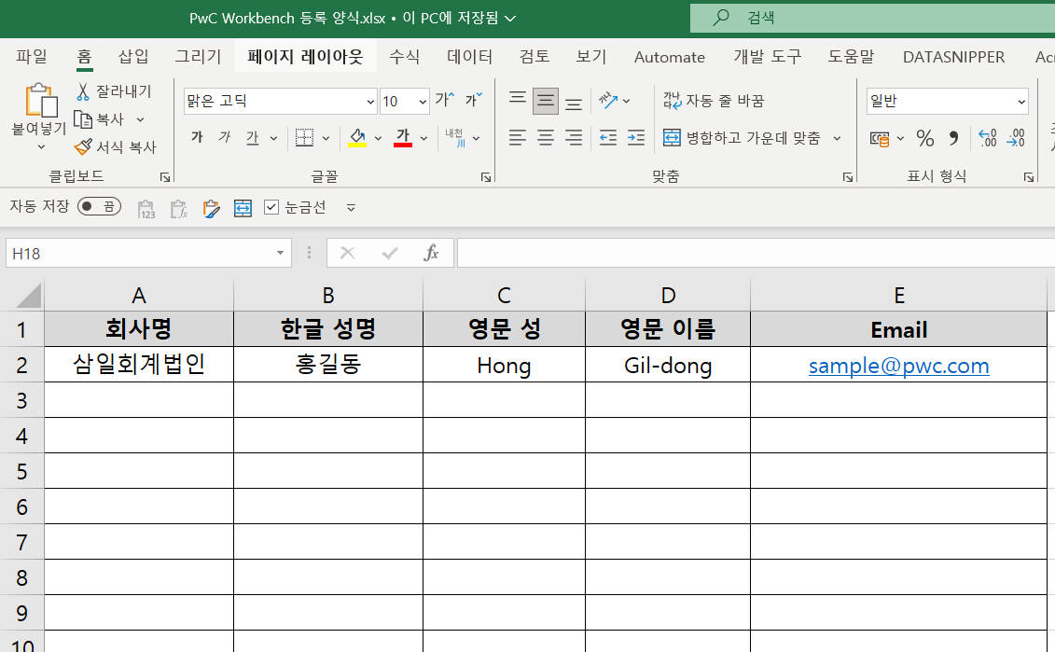This screenshot has height=652, width=1055.
Task: Open the sample@pwc.com email link
Action: 898,365
